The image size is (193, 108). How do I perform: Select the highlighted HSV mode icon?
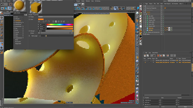56,22
